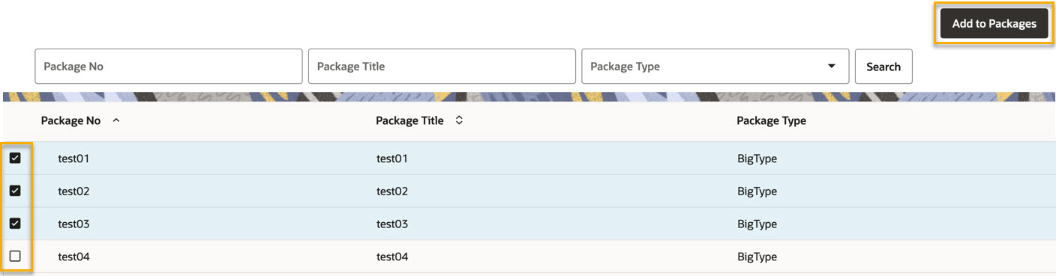Click the Package Type column header

pyautogui.click(x=771, y=120)
